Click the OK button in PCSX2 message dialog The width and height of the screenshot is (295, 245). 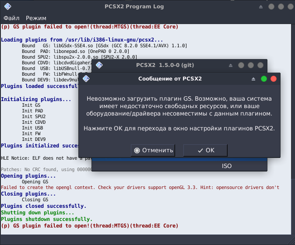click(x=205, y=150)
